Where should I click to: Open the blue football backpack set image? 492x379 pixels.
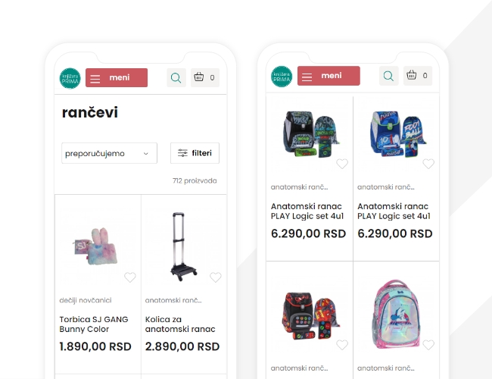(397, 133)
